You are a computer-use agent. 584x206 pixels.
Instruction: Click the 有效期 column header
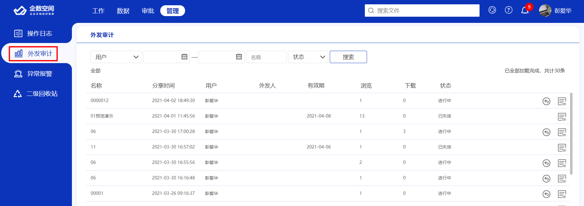pyautogui.click(x=316, y=86)
